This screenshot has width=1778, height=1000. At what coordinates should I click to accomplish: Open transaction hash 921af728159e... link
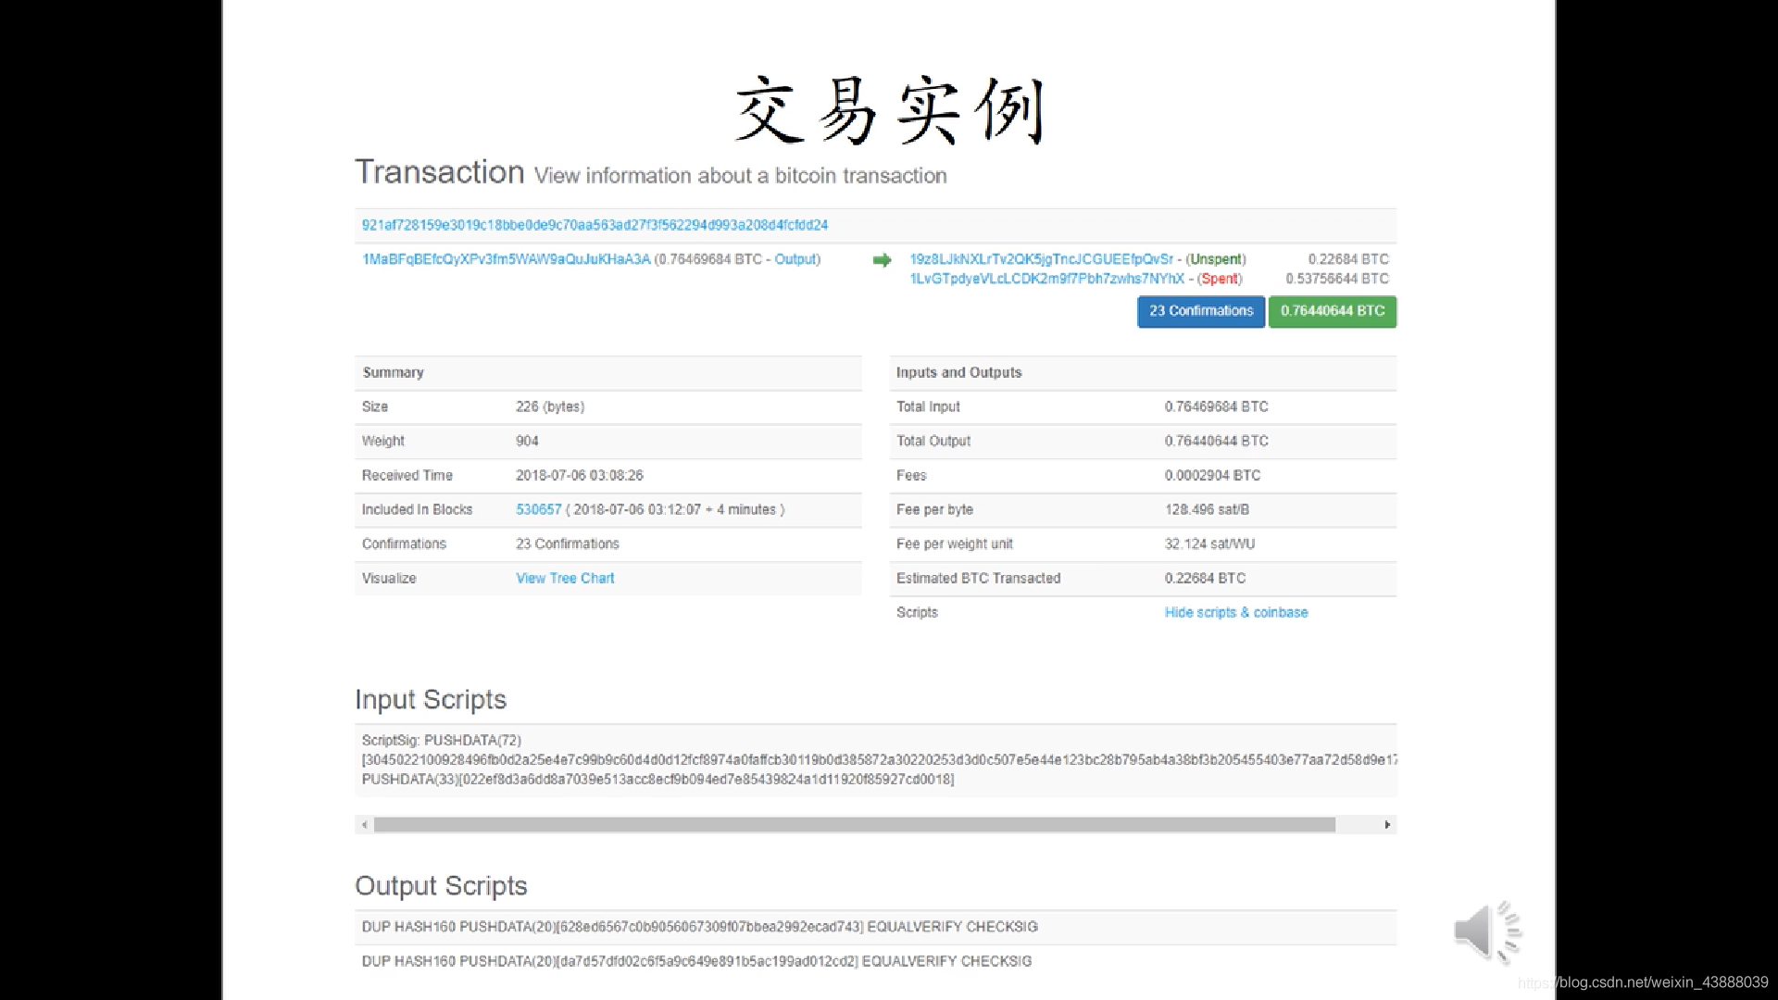click(595, 225)
